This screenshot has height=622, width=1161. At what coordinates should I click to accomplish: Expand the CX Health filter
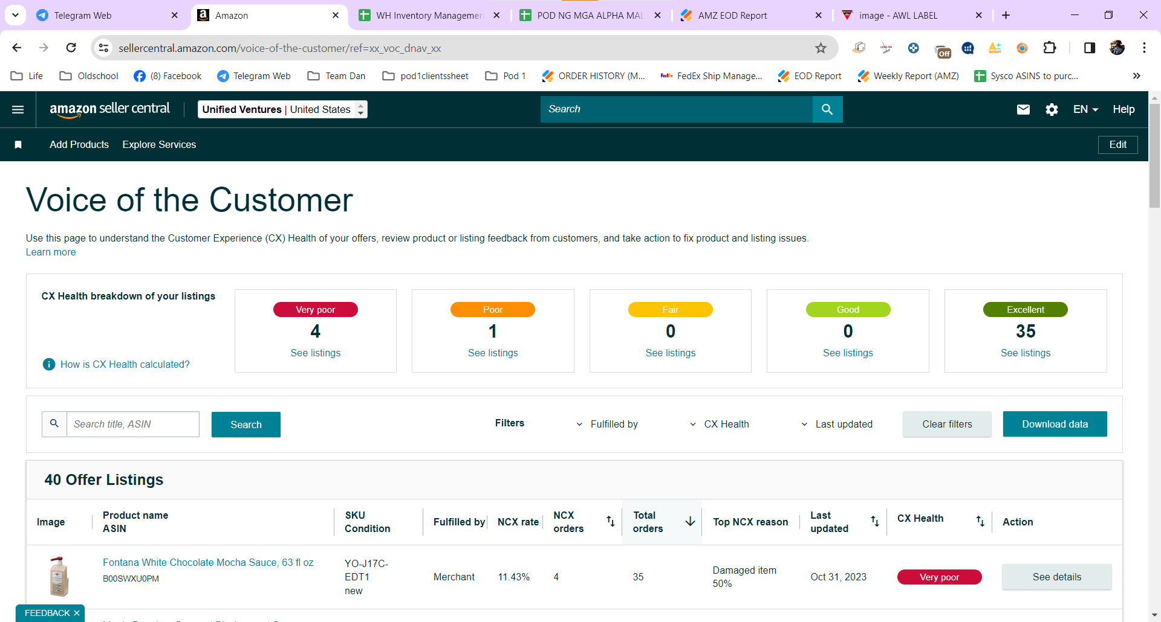tap(720, 424)
